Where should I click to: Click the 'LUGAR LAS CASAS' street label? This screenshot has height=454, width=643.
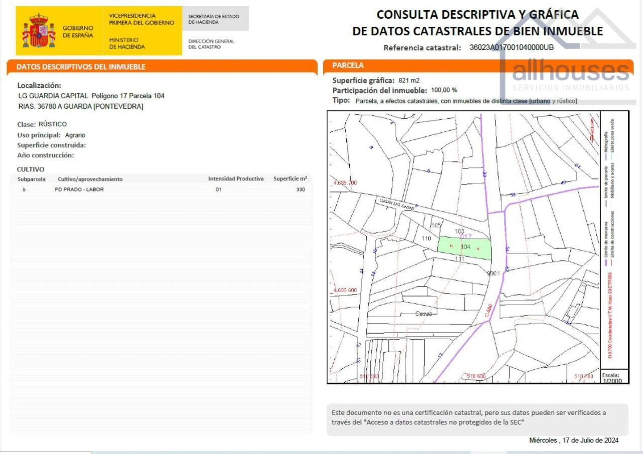pyautogui.click(x=397, y=204)
